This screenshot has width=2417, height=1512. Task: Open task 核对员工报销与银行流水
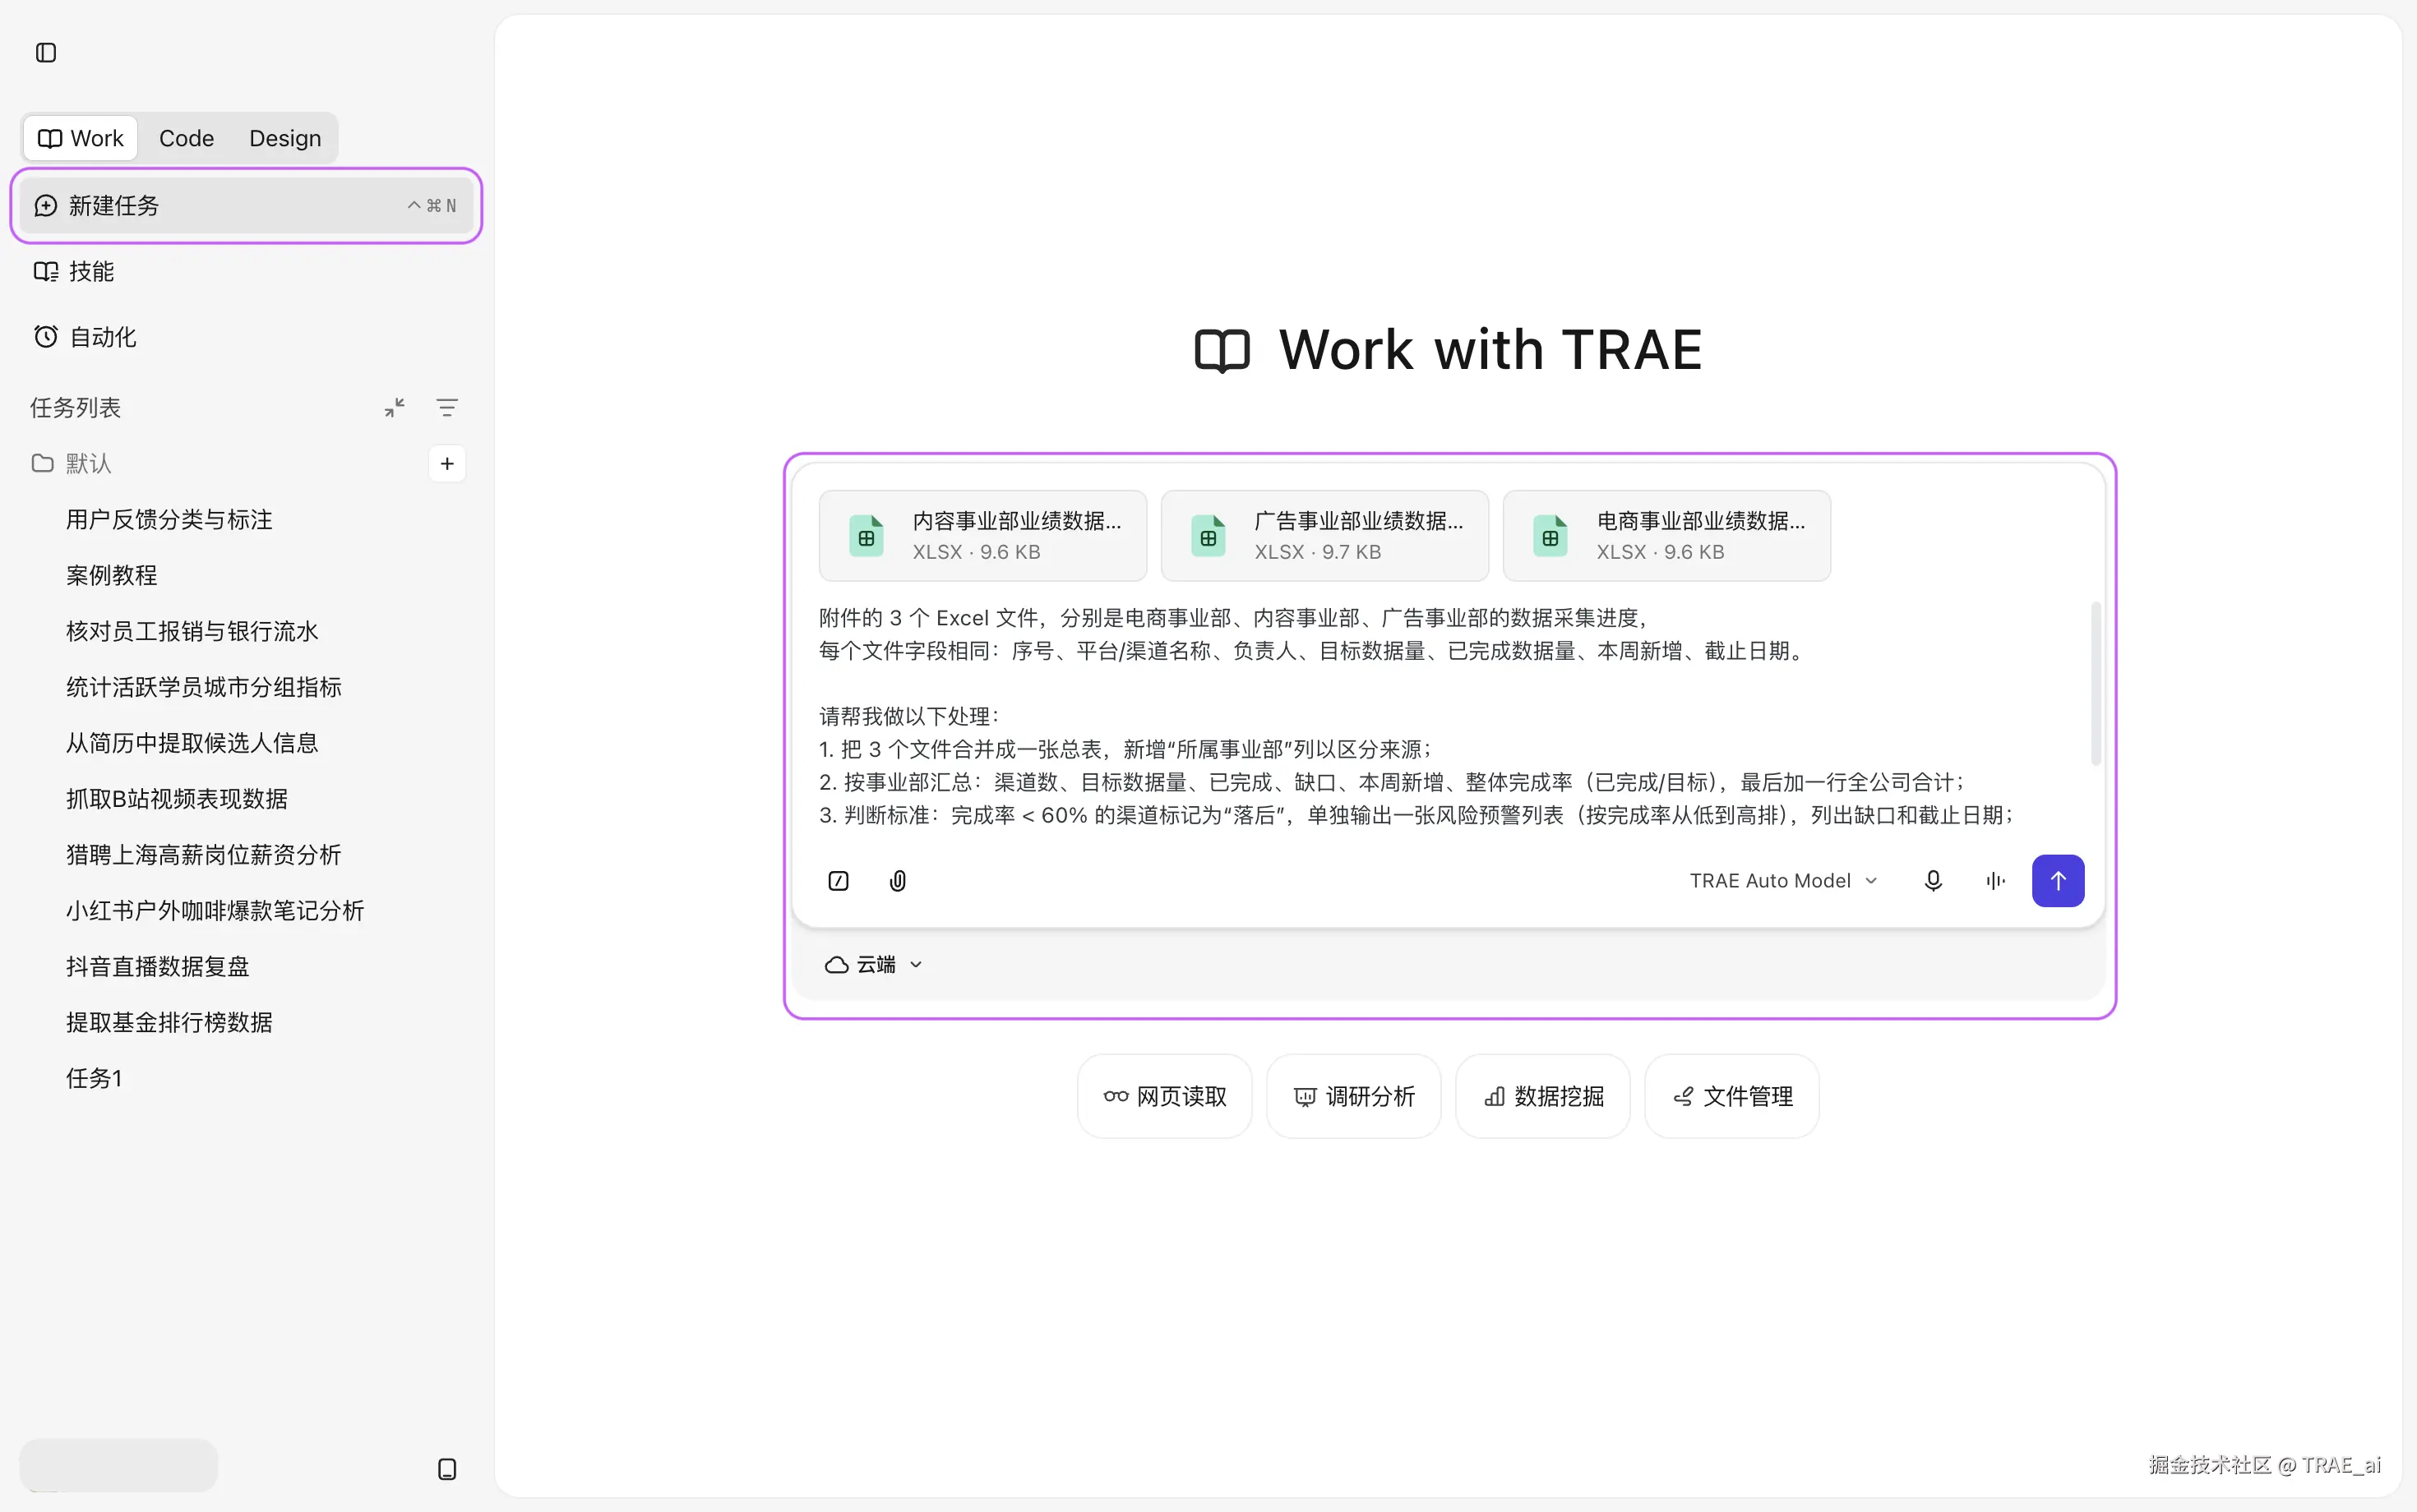pos(192,631)
